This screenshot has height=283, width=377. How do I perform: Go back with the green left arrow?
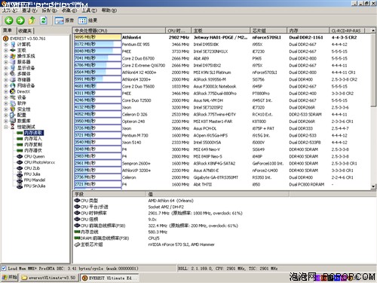tap(9, 20)
